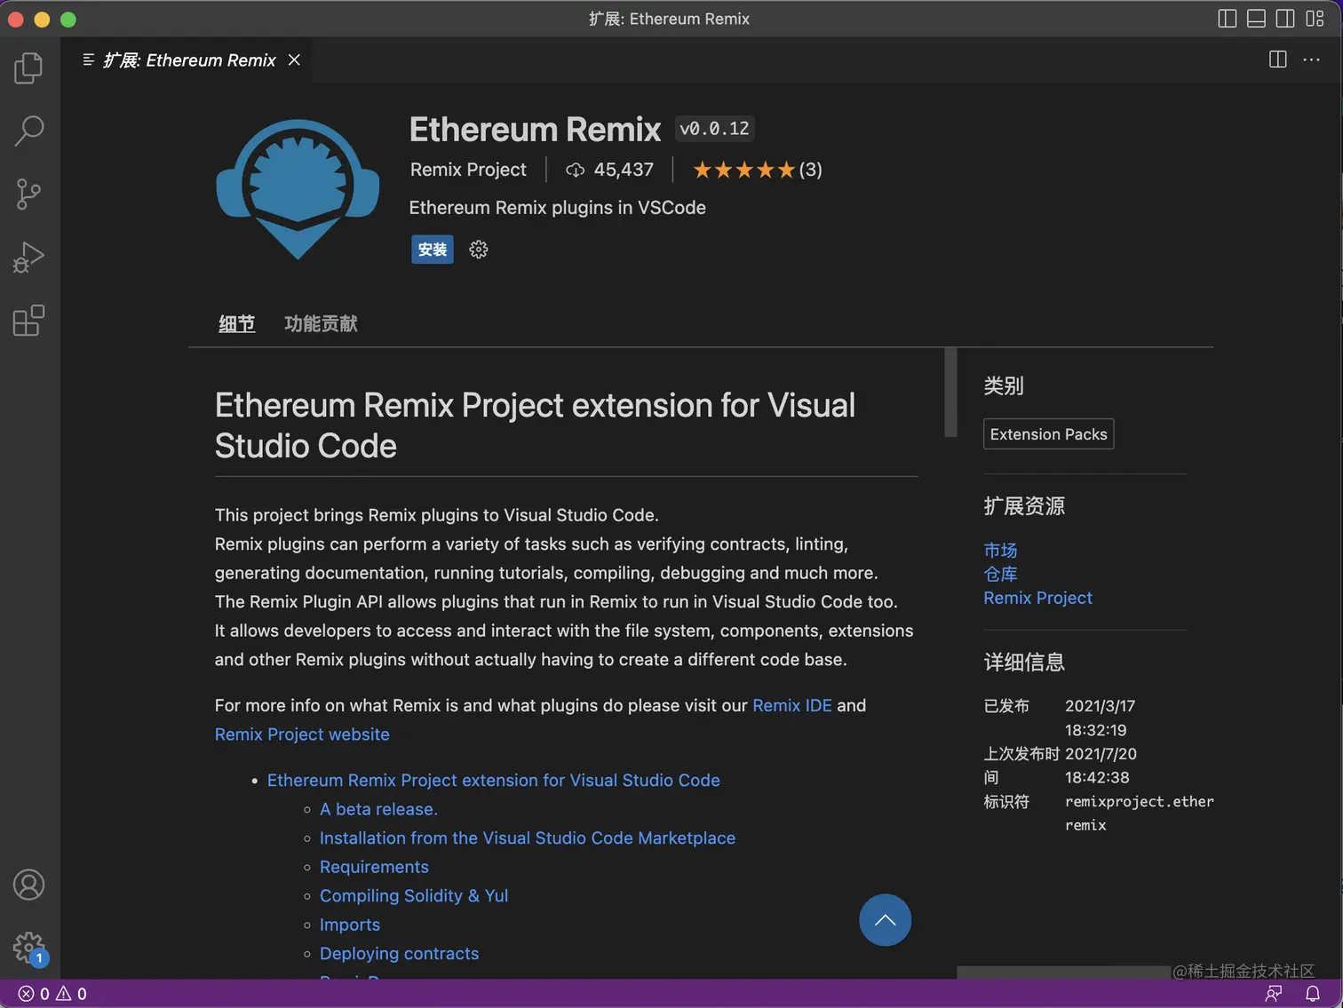
Task: Switch to the 功能贡献 tab
Action: pos(321,324)
